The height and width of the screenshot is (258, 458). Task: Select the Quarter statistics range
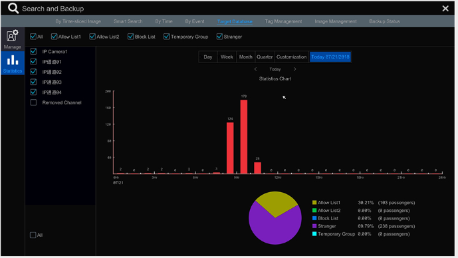point(265,57)
